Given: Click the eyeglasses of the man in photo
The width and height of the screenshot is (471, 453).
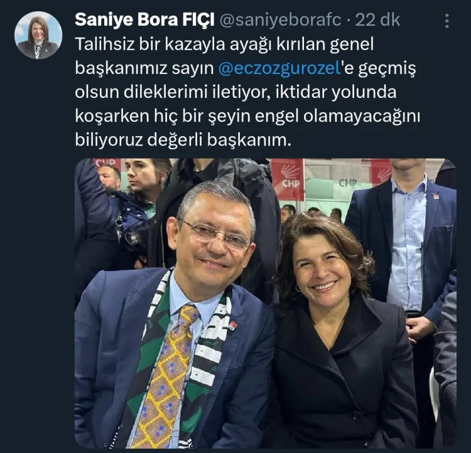Looking at the screenshot, I should (x=215, y=234).
